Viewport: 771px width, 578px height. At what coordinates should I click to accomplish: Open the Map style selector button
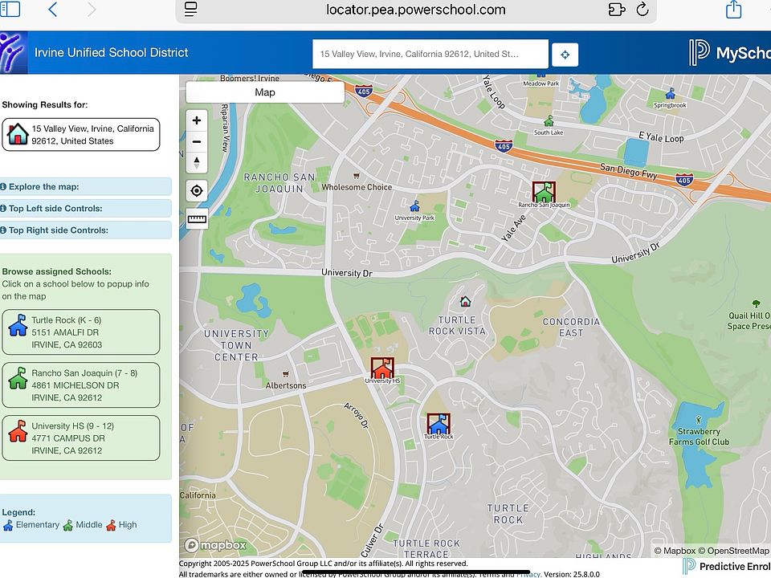pos(265,92)
